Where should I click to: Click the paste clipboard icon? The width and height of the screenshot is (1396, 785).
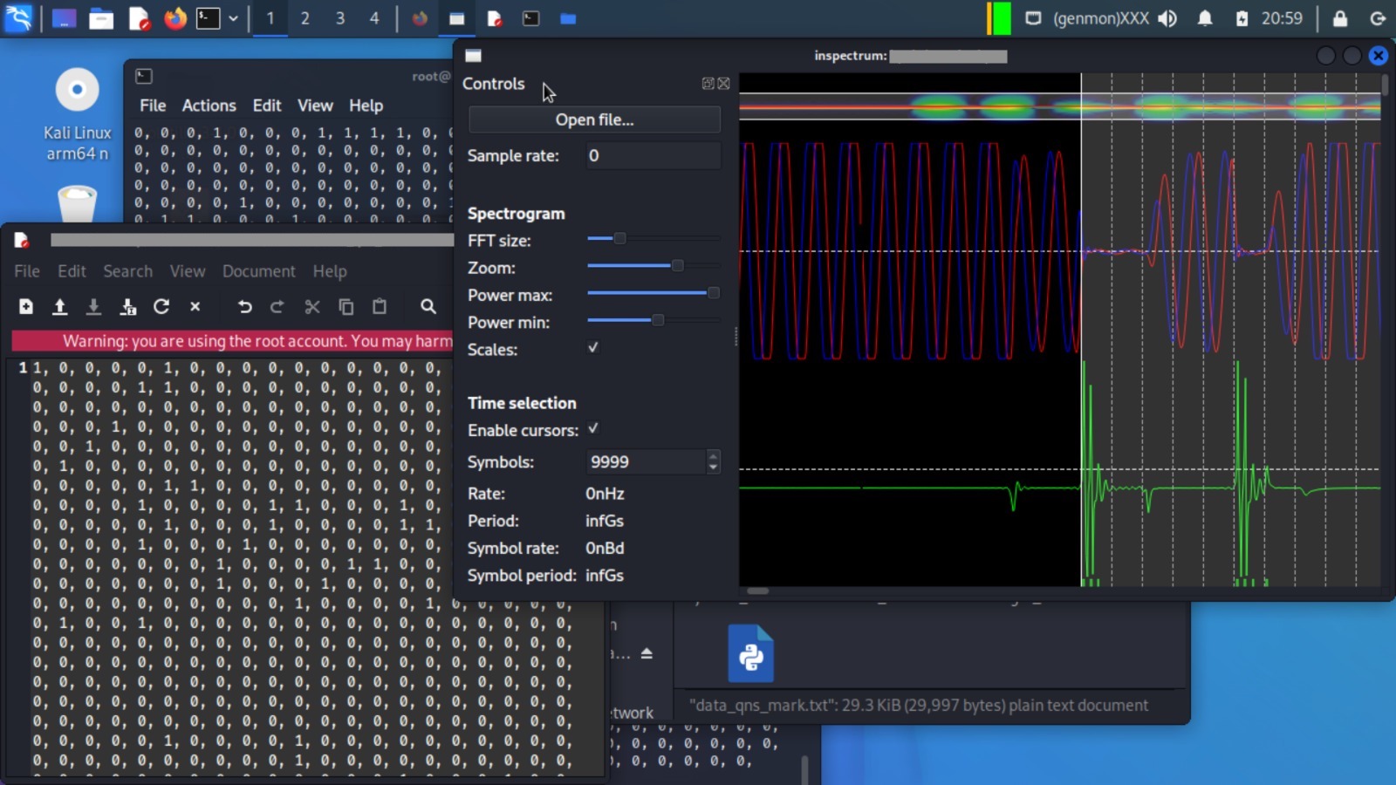[380, 306]
